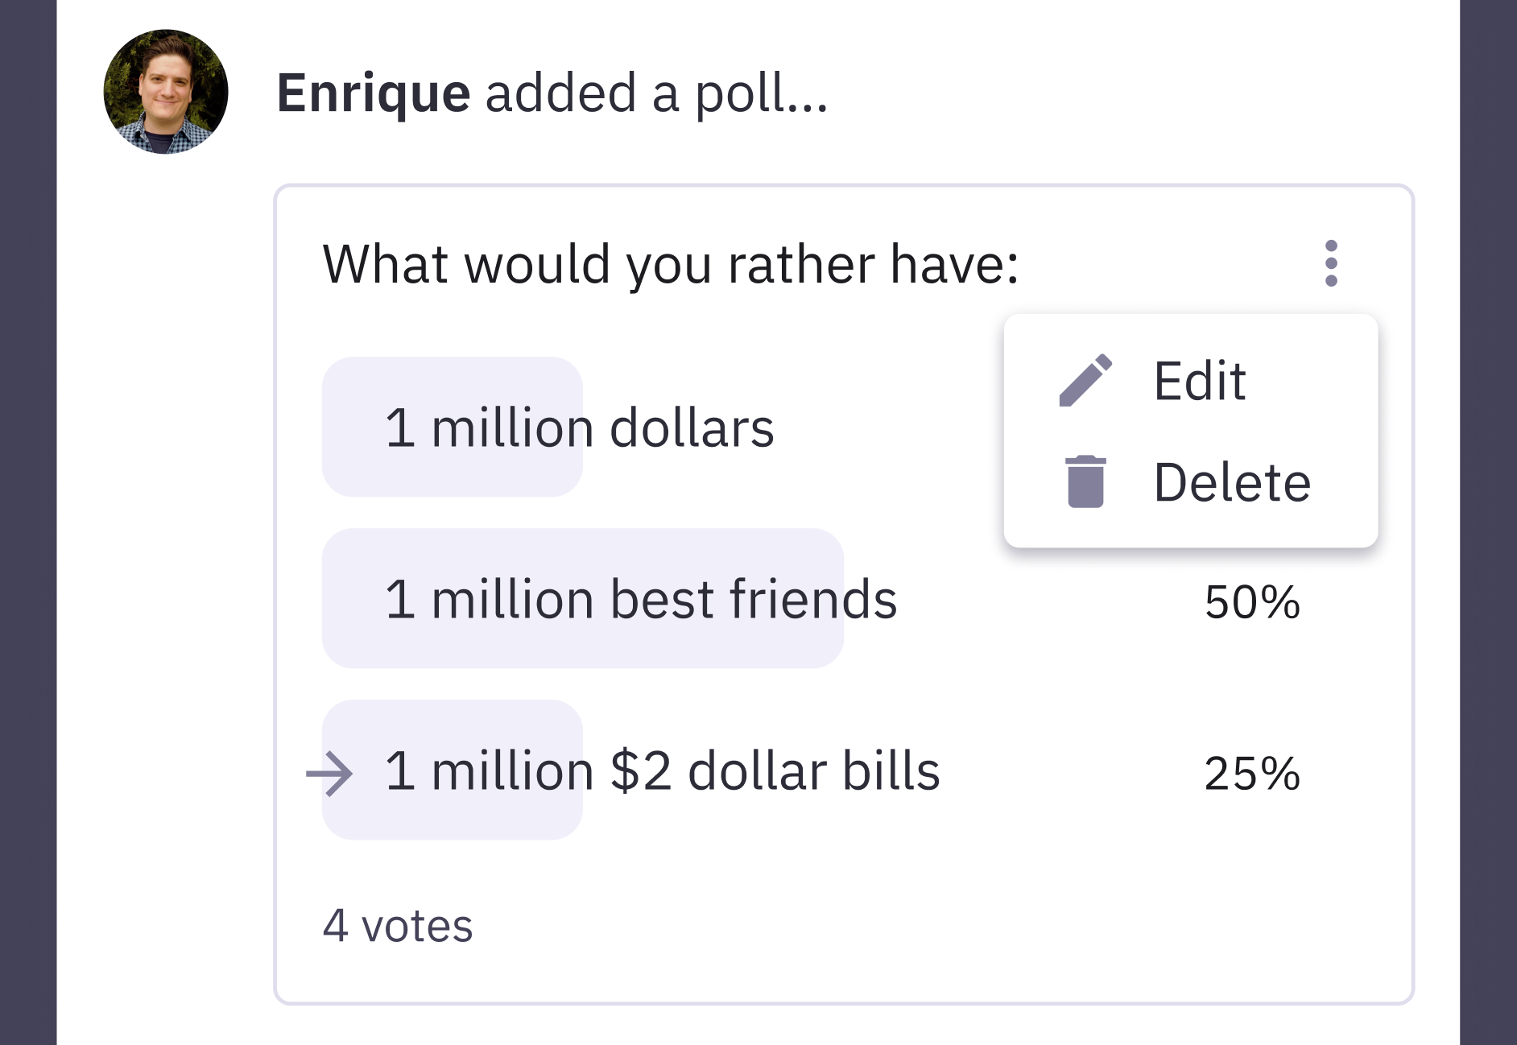
Task: Select the 1 million best friends choice
Action: click(x=640, y=597)
